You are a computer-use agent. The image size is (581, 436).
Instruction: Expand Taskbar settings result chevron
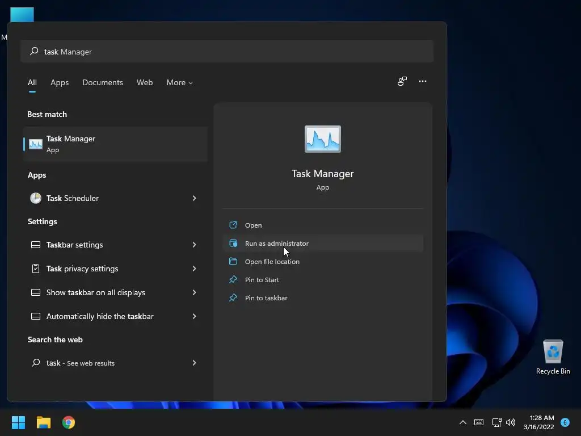click(194, 245)
